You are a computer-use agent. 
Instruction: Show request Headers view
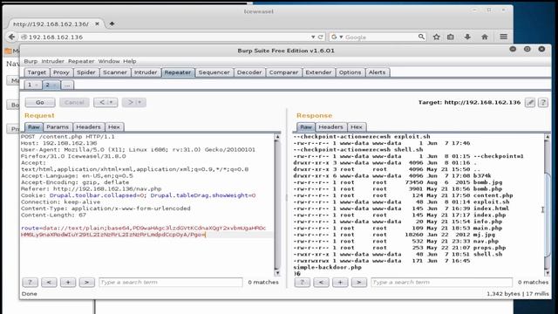(88, 126)
